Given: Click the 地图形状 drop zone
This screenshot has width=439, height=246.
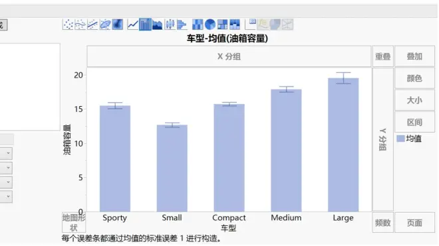Looking at the screenshot, I should click(74, 223).
